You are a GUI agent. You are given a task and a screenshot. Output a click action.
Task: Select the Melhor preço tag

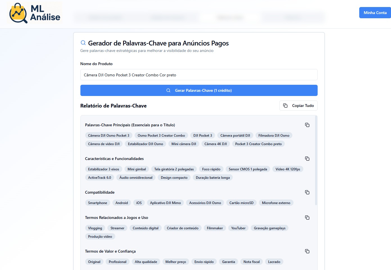(x=176, y=262)
